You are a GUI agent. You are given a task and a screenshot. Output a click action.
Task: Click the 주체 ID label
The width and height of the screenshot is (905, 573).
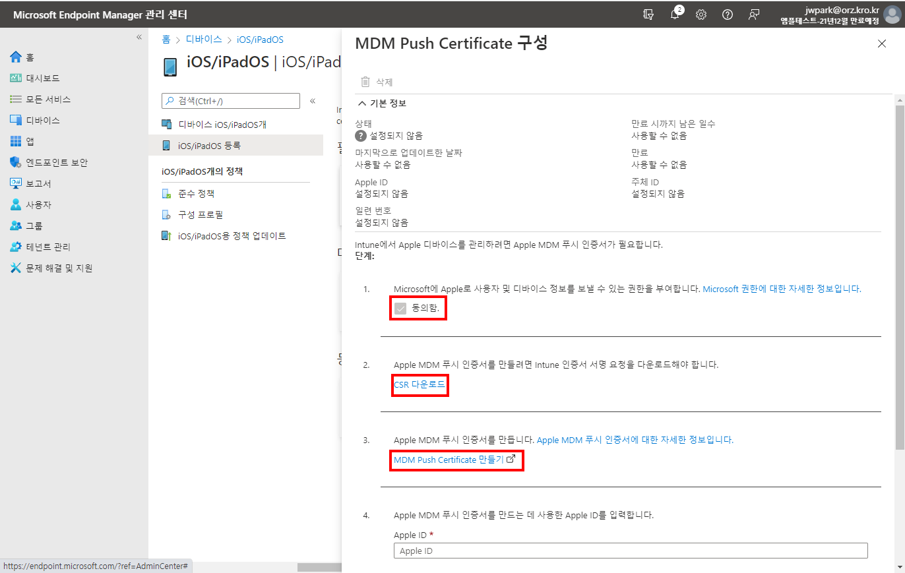pos(645,182)
